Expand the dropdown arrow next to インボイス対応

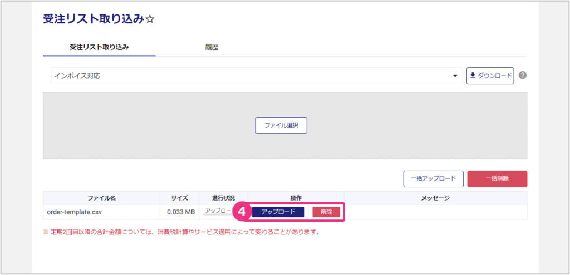click(x=455, y=76)
